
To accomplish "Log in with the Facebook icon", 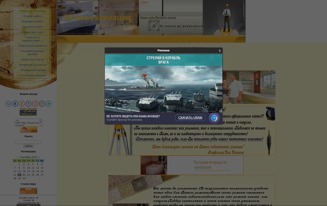I will (28, 103).
